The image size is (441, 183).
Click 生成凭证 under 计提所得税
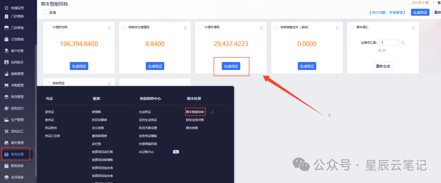(231, 66)
